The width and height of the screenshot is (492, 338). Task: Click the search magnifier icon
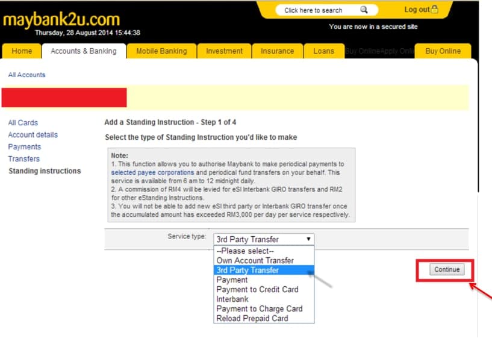pyautogui.click(x=364, y=10)
